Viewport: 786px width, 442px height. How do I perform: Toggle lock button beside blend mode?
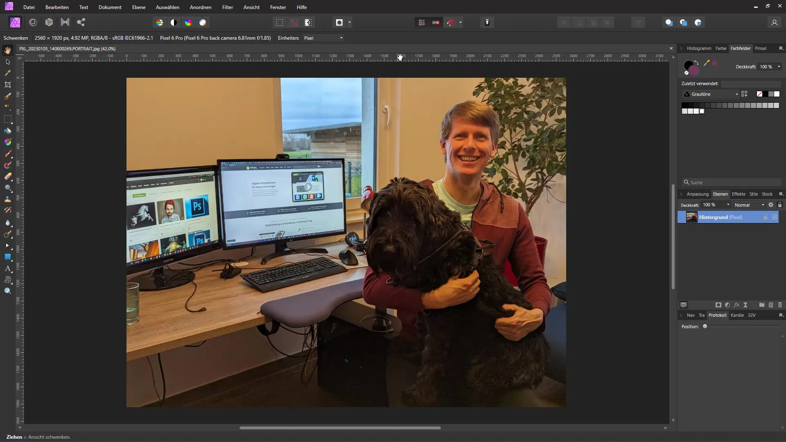[780, 205]
